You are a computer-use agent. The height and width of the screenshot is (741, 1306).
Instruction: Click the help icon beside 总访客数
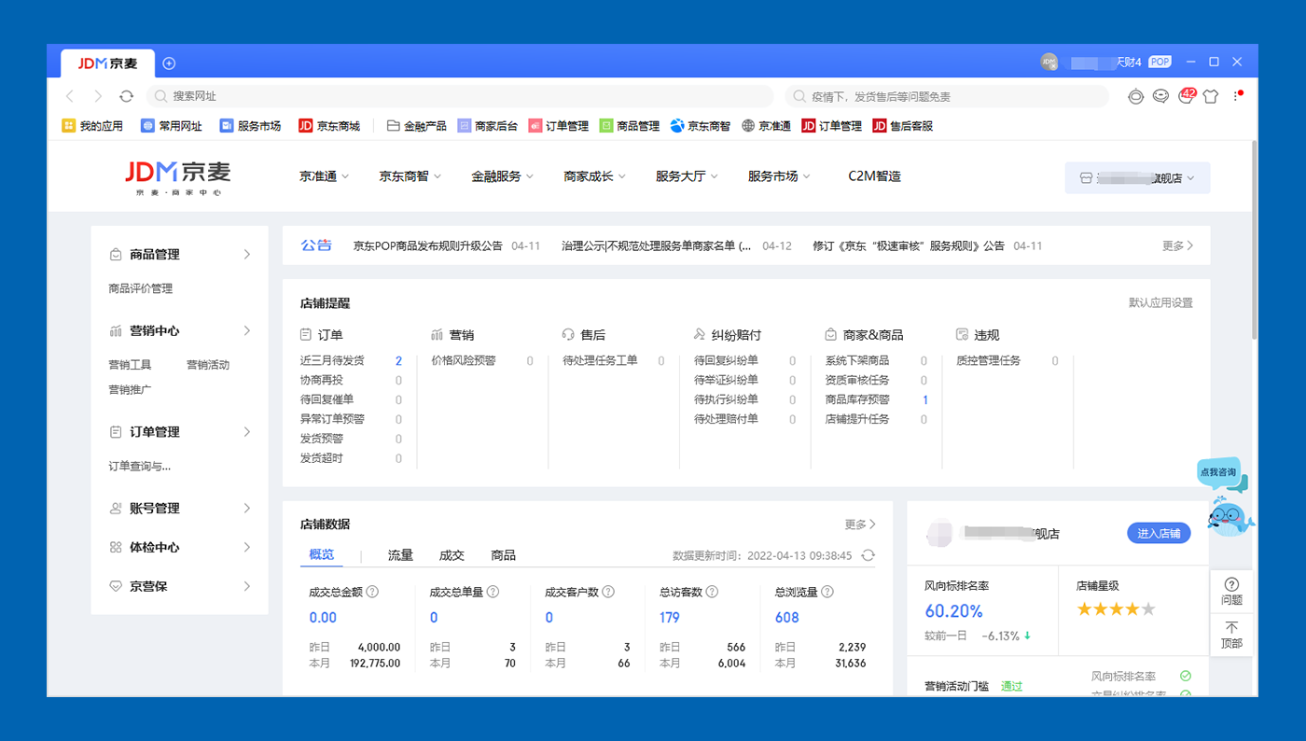click(712, 592)
